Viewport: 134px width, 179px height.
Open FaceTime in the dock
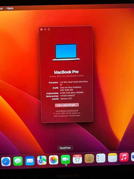click(65, 159)
